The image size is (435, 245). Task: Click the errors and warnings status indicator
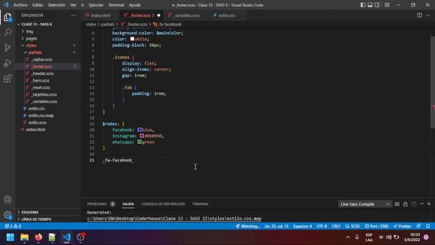point(13,226)
